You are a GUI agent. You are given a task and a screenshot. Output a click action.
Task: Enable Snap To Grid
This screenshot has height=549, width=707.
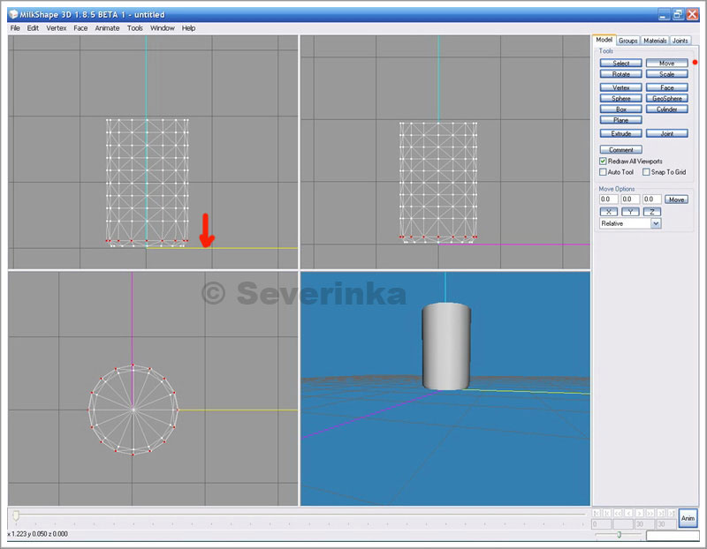(x=647, y=172)
